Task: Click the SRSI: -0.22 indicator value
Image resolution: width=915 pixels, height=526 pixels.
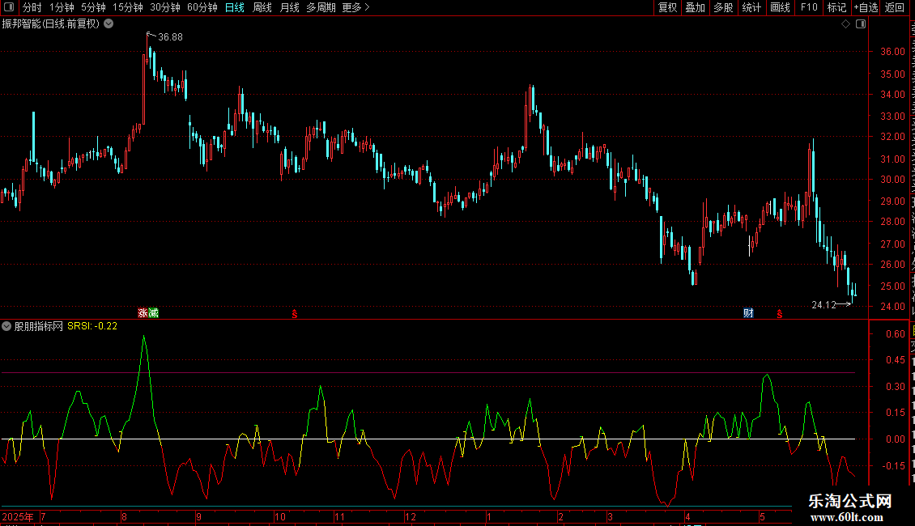Action: (92, 327)
